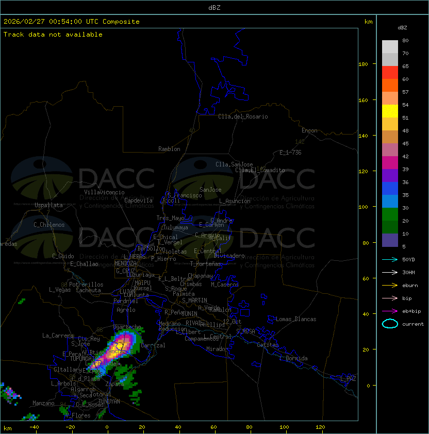Click the 'Clla.SanJose' map label
The height and width of the screenshot is (434, 429).
tap(234, 164)
